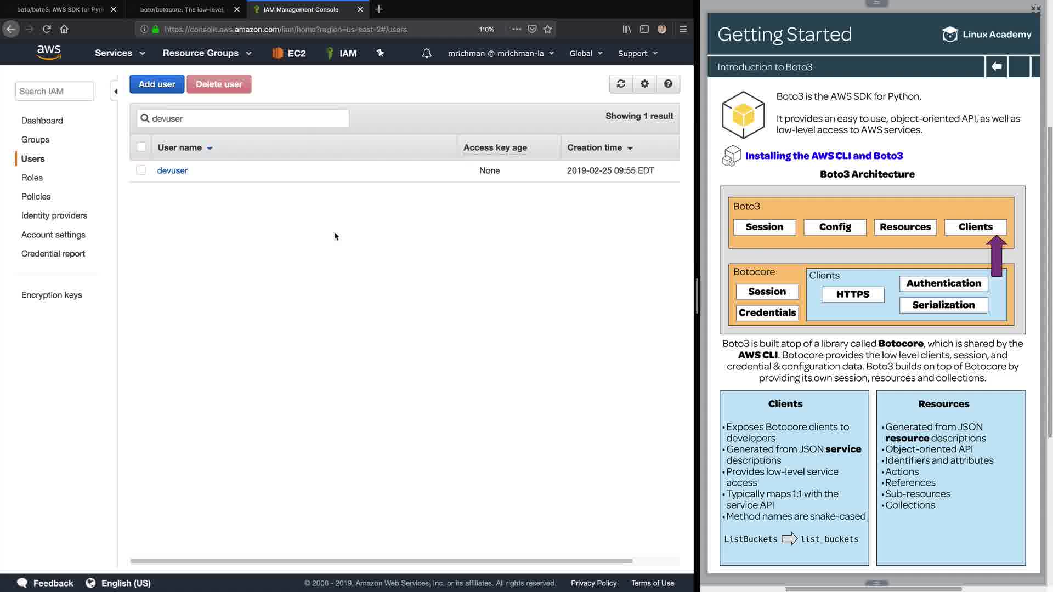Toggle the select-all users checkbox
Image resolution: width=1053 pixels, height=592 pixels.
click(x=141, y=147)
